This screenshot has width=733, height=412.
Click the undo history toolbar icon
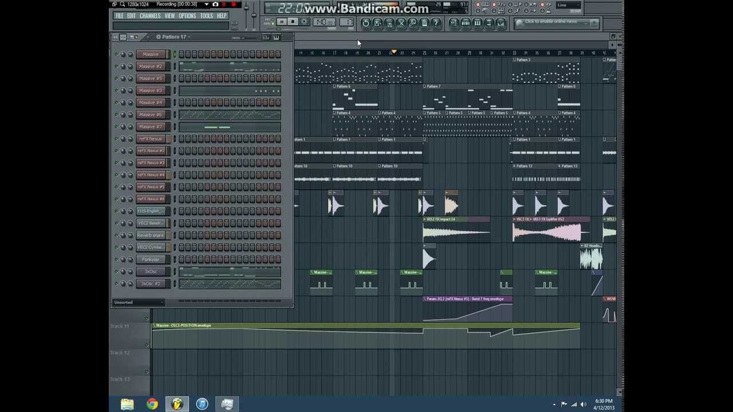click(x=366, y=23)
